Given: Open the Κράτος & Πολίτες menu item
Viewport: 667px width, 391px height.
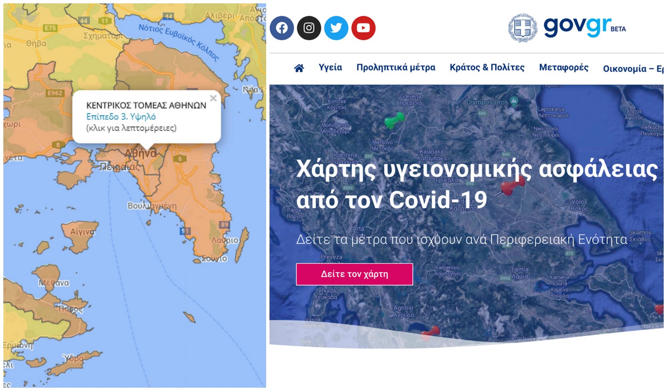Looking at the screenshot, I should 487,67.
